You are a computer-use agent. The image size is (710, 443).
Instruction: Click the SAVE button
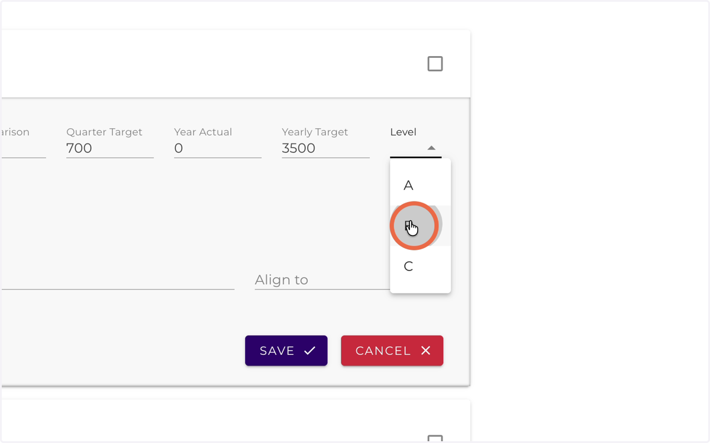pos(286,351)
